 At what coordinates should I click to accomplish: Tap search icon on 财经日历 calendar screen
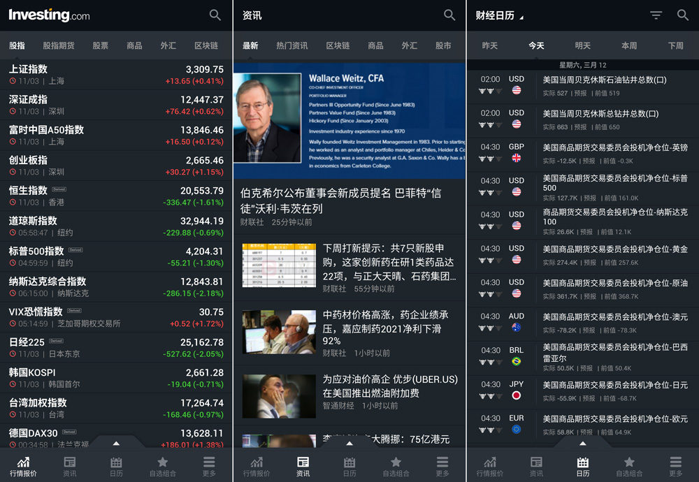[x=682, y=15]
